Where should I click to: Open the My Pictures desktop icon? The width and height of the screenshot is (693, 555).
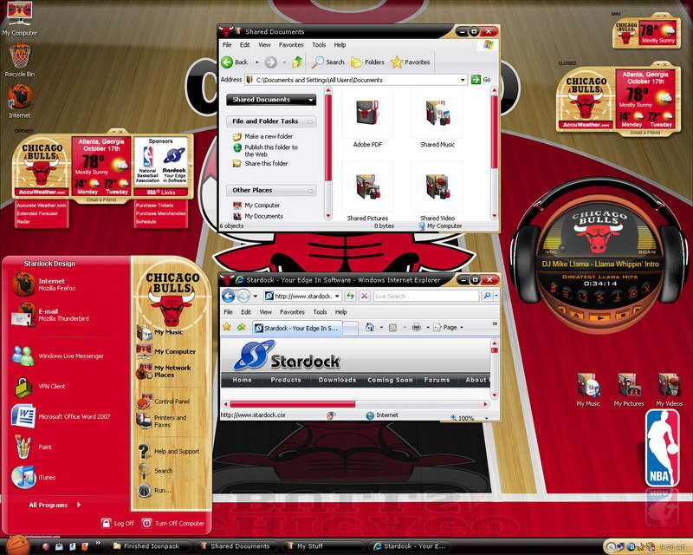(x=629, y=388)
